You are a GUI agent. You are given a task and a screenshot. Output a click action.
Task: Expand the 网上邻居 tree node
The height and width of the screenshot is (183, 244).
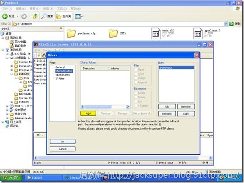tap(3, 122)
